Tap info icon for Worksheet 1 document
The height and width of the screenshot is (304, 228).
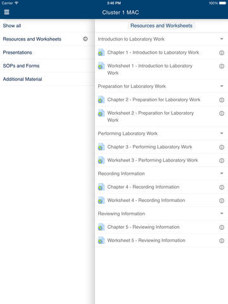click(222, 66)
